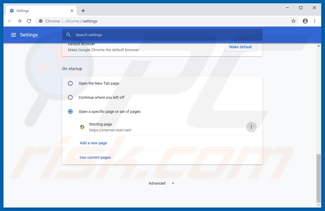Select Open a specific page or set of pages
Screen dimensions: 325x211
pos(70,112)
